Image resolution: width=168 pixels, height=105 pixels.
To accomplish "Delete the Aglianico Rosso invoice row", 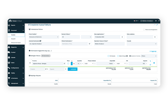I will tap(154, 63).
